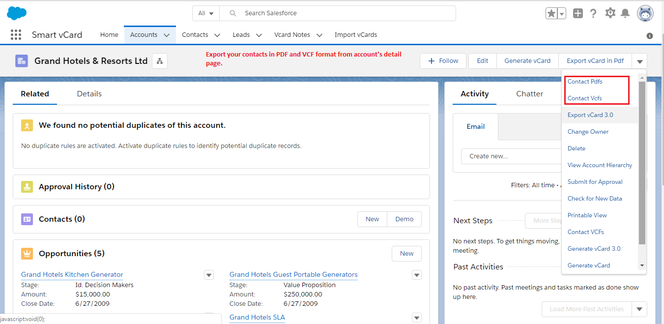
Task: Click the Salesforce cloud logo
Action: [17, 13]
